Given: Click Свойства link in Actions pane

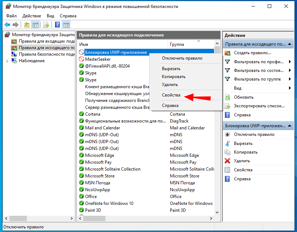Looking at the screenshot, I should coord(243,170).
